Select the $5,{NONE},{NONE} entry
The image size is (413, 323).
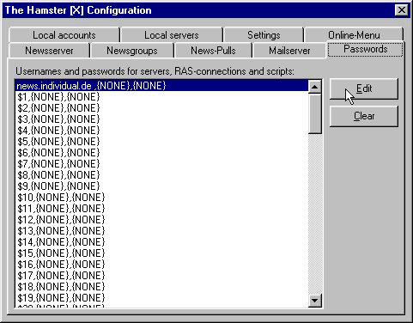point(161,142)
